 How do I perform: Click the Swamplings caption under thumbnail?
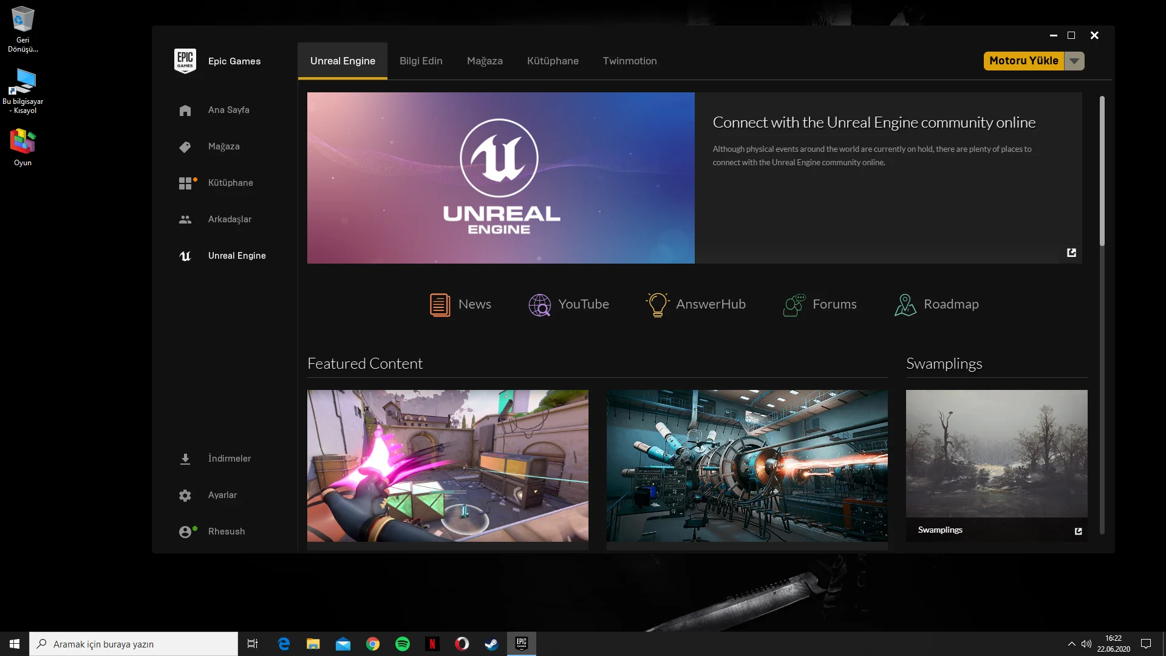click(x=940, y=530)
